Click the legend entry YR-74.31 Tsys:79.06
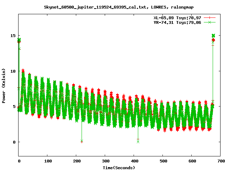228x171 pixels. (177, 22)
